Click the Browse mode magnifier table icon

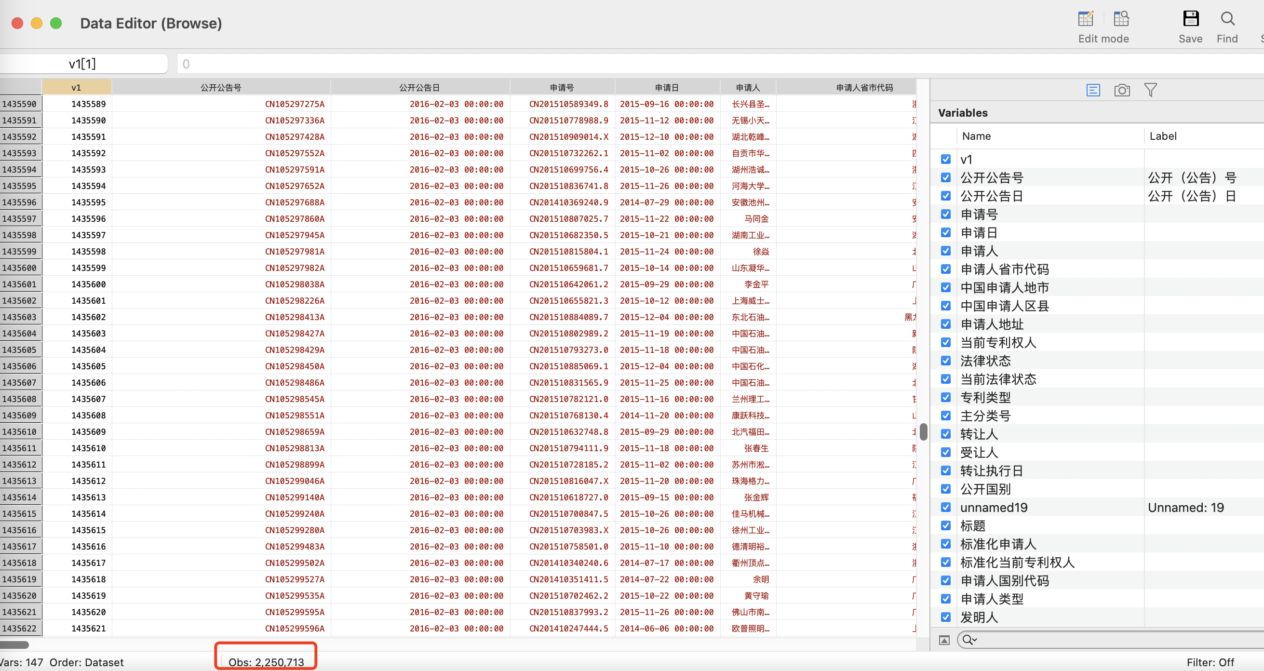pos(1121,19)
